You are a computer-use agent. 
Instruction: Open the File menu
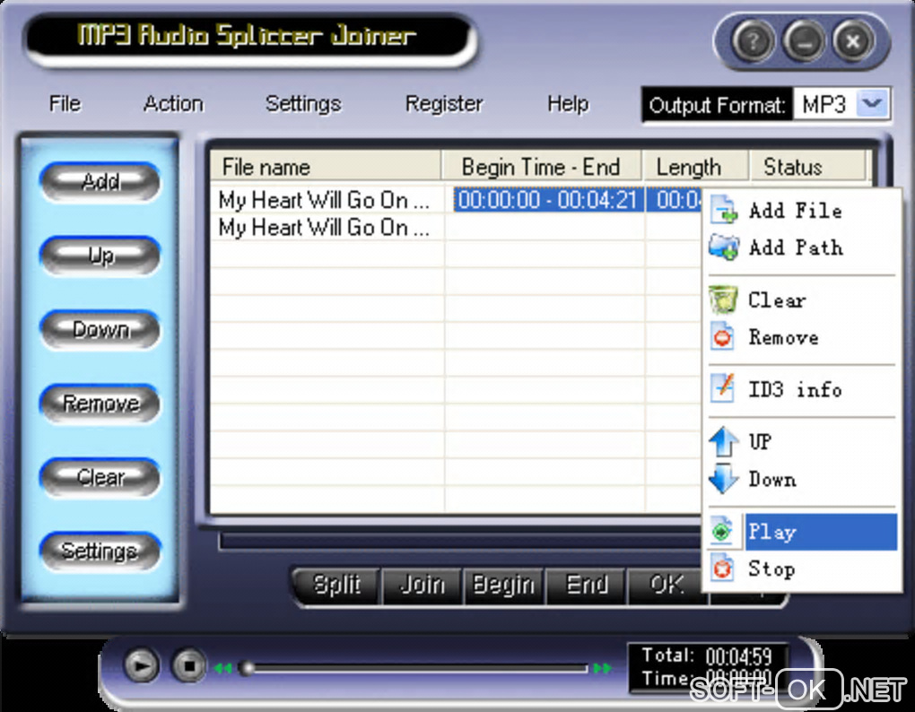click(x=65, y=104)
